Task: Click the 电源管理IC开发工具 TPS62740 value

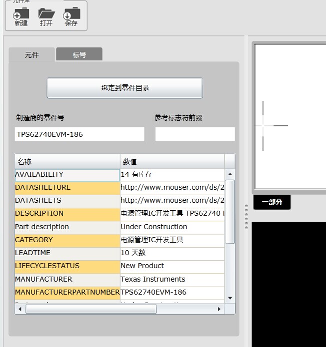Action: point(172,214)
